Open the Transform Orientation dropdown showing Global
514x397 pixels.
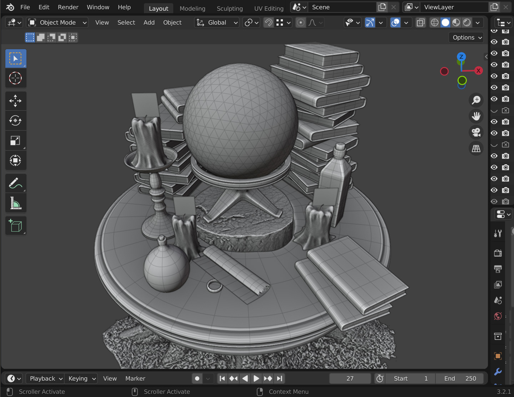216,22
